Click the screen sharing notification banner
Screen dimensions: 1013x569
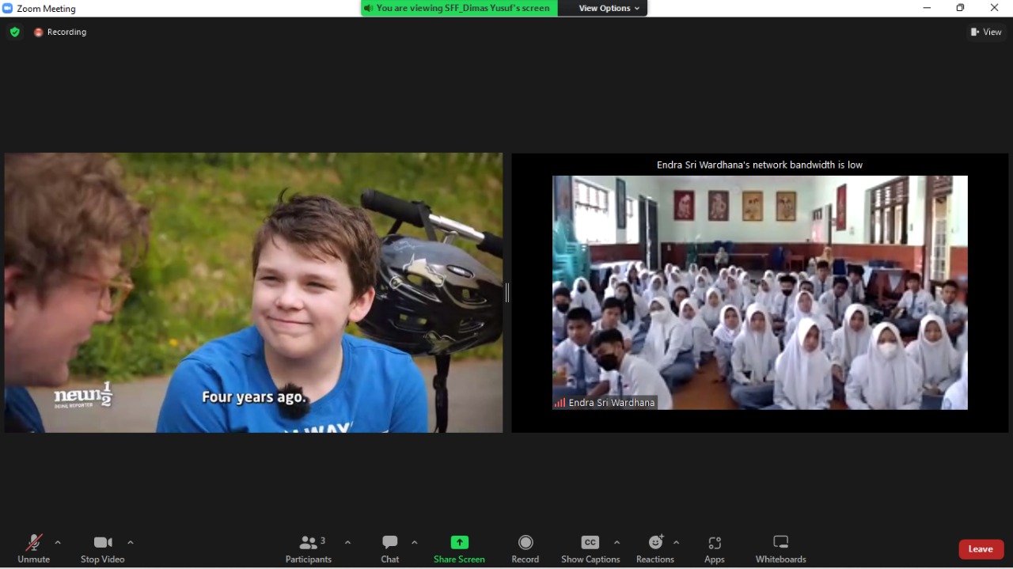pos(459,8)
